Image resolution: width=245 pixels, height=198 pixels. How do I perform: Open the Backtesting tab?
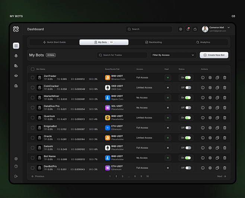coord(153,42)
